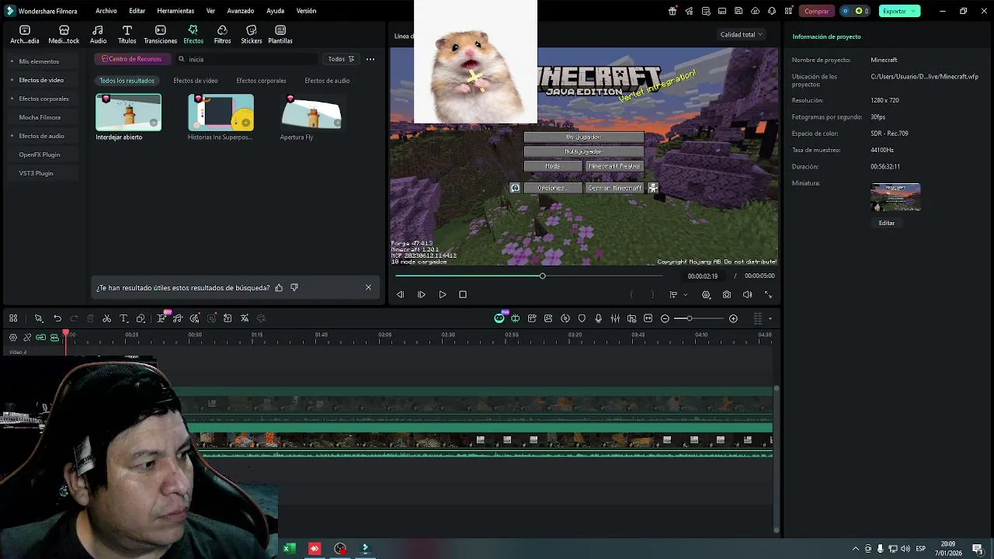Click the marker shield icon
This screenshot has height=559, width=994.
click(582, 318)
